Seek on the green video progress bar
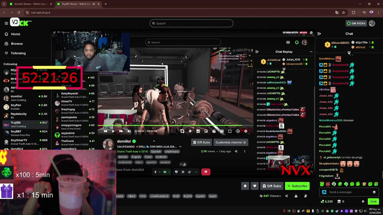The width and height of the screenshot is (383, 215). [x=175, y=126]
